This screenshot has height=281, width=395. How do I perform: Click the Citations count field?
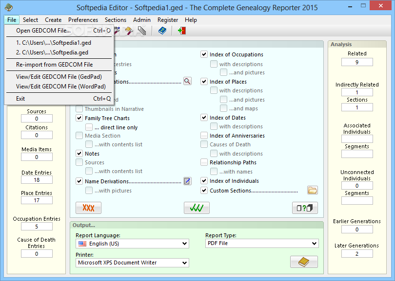coord(37,135)
